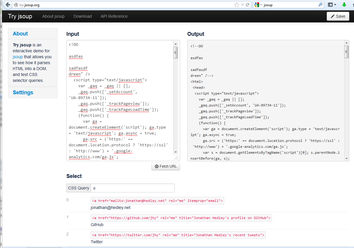Click the Twitter result text
This screenshot has height=248, width=354.
tap(97, 242)
